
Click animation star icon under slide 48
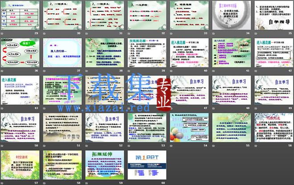(x=213, y=108)
